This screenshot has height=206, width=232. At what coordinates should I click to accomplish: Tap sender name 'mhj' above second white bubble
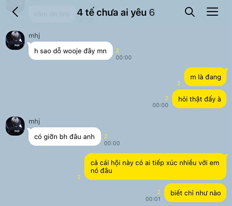click(x=34, y=122)
